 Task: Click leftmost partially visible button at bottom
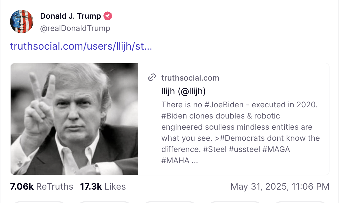pos(39,202)
